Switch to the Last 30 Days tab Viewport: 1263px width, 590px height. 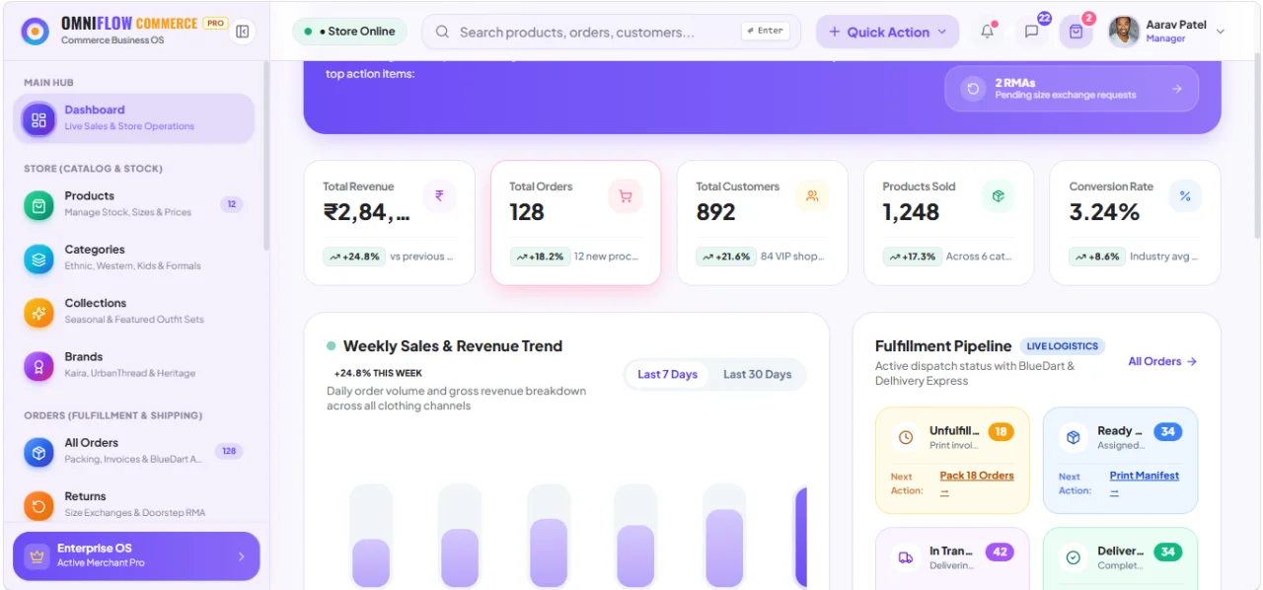(x=757, y=374)
